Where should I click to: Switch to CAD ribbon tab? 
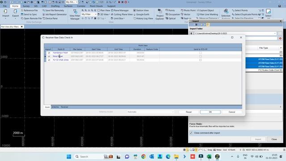[44, 6]
